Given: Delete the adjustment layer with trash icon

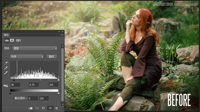Looking at the screenshot, I should (56, 108).
